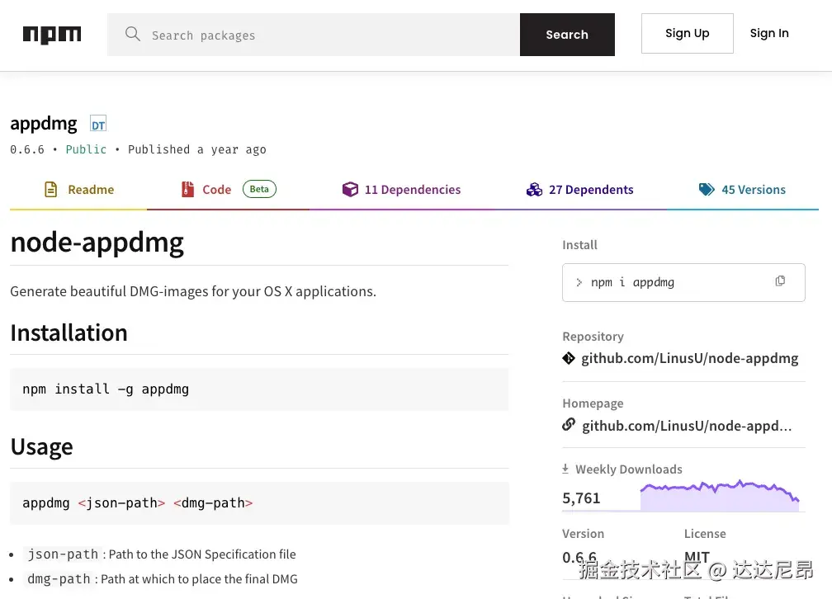Click the Dependencies cube icon

(x=350, y=190)
